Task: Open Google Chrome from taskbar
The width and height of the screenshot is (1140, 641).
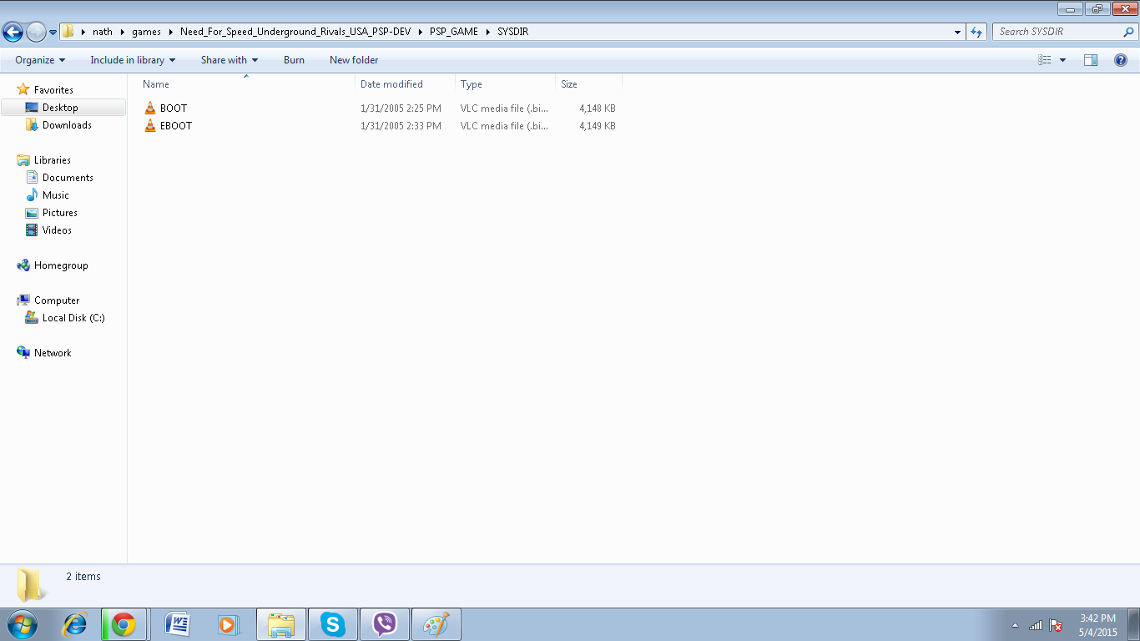Action: pos(124,624)
